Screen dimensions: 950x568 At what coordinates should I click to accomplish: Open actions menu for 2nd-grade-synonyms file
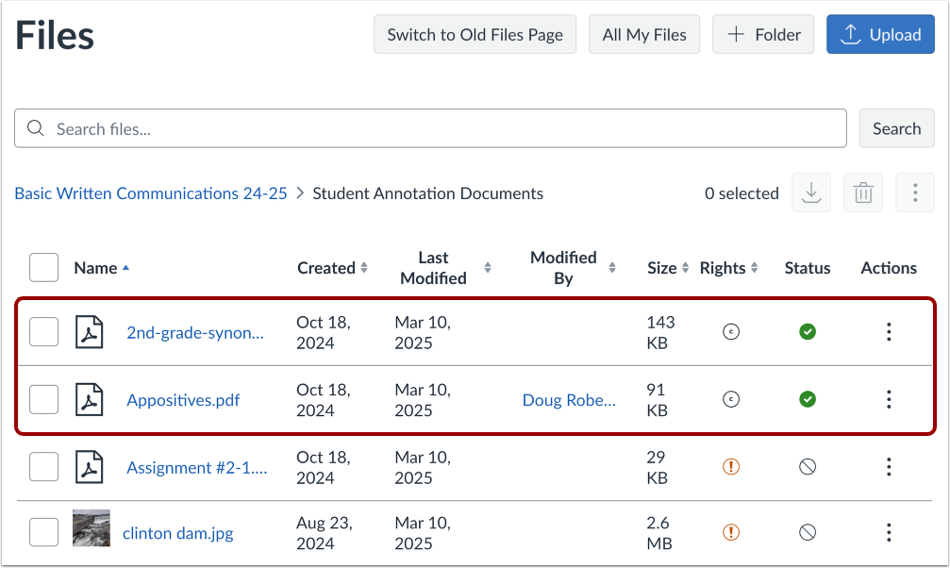click(x=888, y=331)
